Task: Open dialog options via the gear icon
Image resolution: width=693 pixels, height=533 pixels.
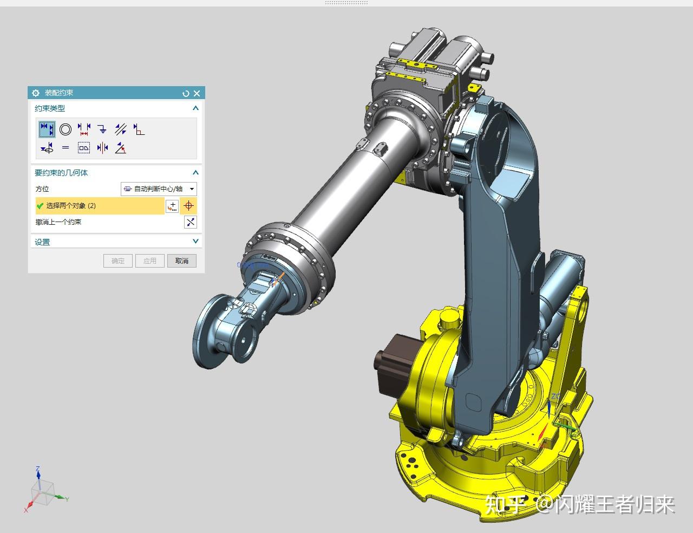Action: (x=36, y=93)
